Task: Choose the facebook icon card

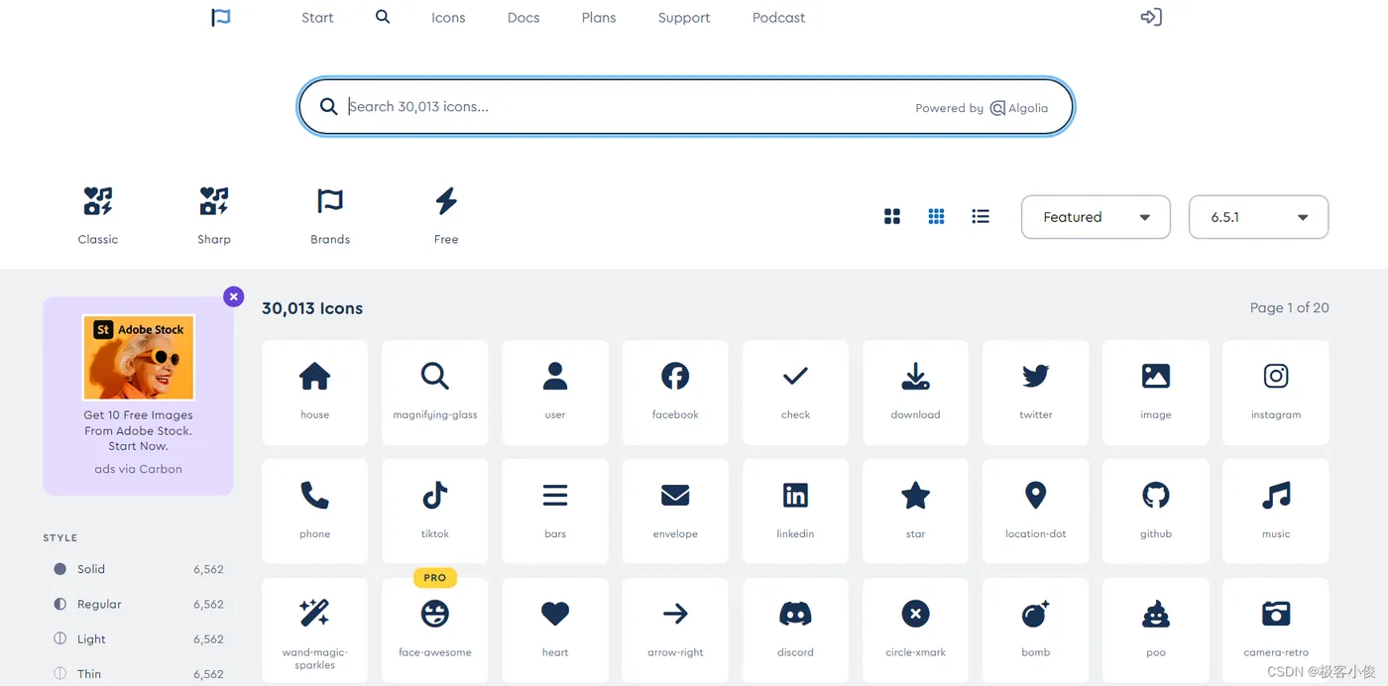Action: pyautogui.click(x=675, y=393)
